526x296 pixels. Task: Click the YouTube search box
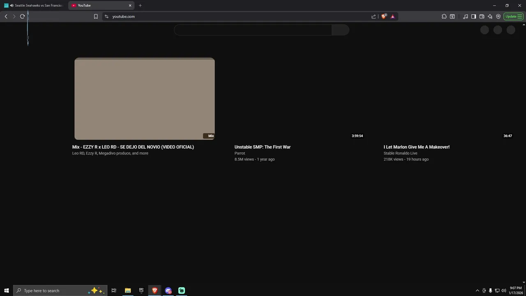point(253,30)
